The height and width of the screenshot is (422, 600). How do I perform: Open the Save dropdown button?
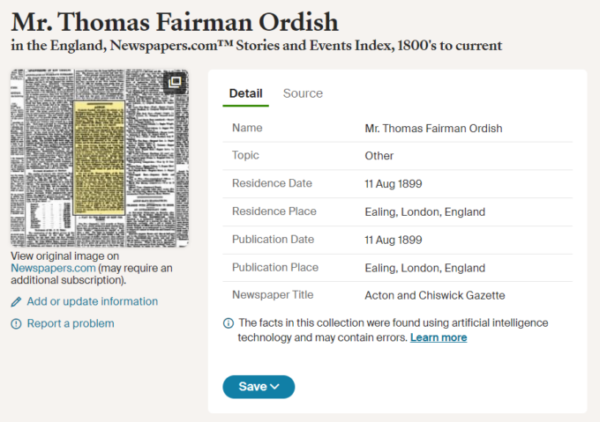[x=259, y=387]
